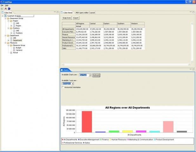Click the Export button
The width and height of the screenshot is (196, 152).
[x=76, y=18]
